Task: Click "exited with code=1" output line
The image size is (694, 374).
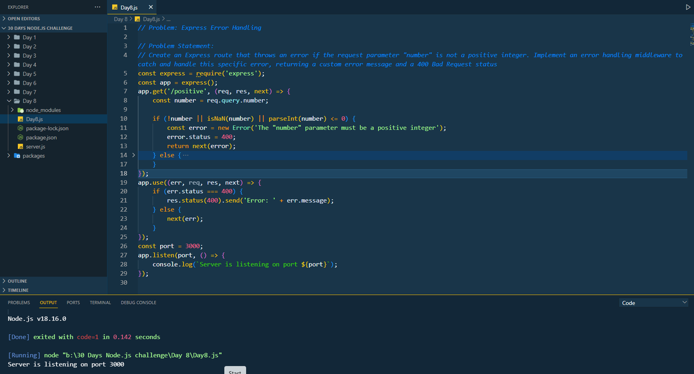Action: [84, 337]
